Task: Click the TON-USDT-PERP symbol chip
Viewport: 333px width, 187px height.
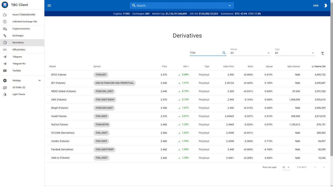Action: [105, 149]
